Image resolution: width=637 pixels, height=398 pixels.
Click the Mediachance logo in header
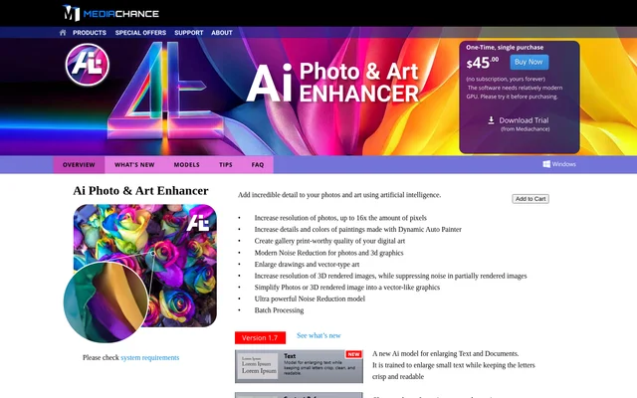click(x=110, y=13)
